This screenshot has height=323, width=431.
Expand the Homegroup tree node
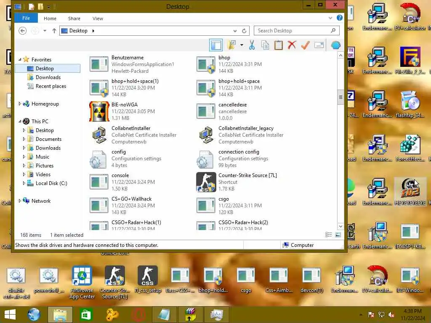click(20, 103)
